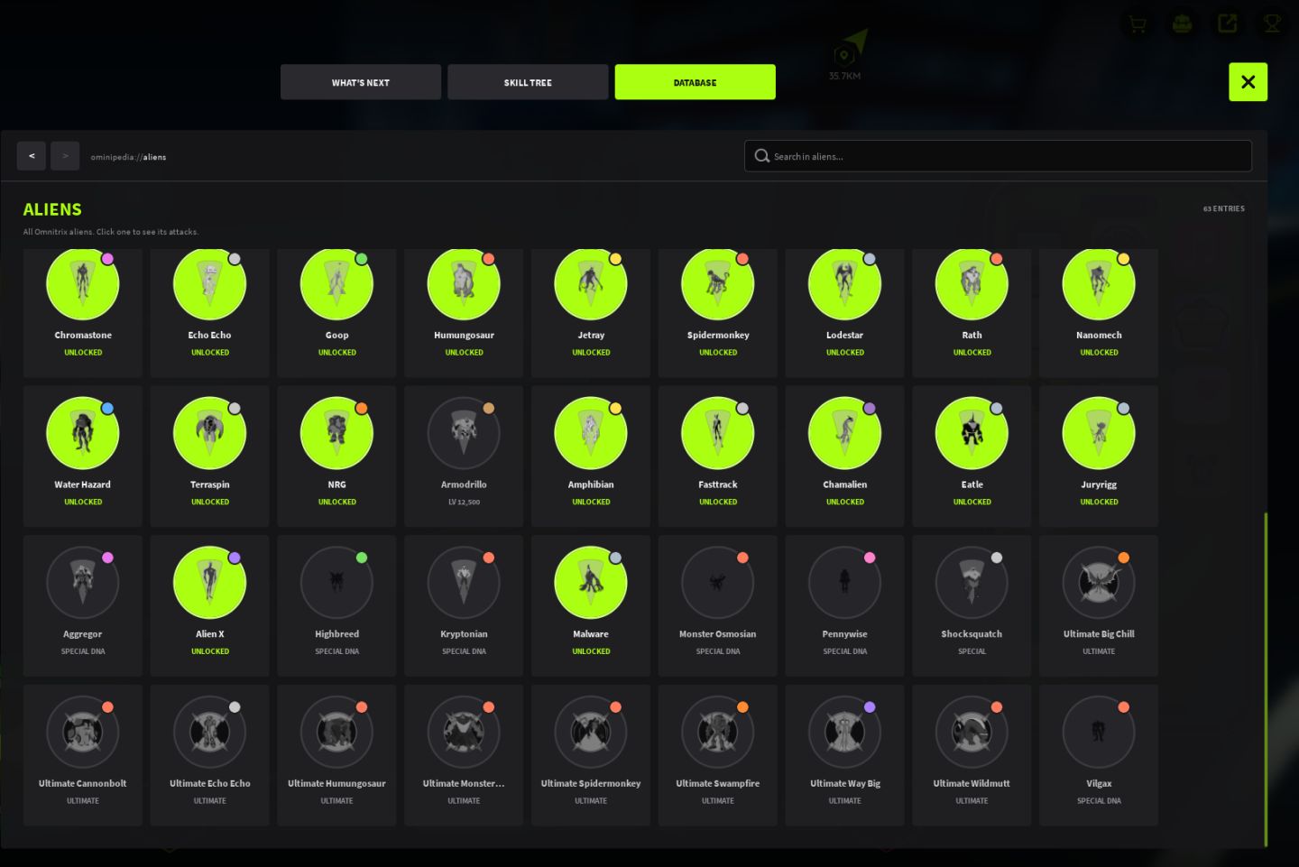Open the Kryptonian special DNA card
This screenshot has width=1299, height=867.
click(464, 605)
